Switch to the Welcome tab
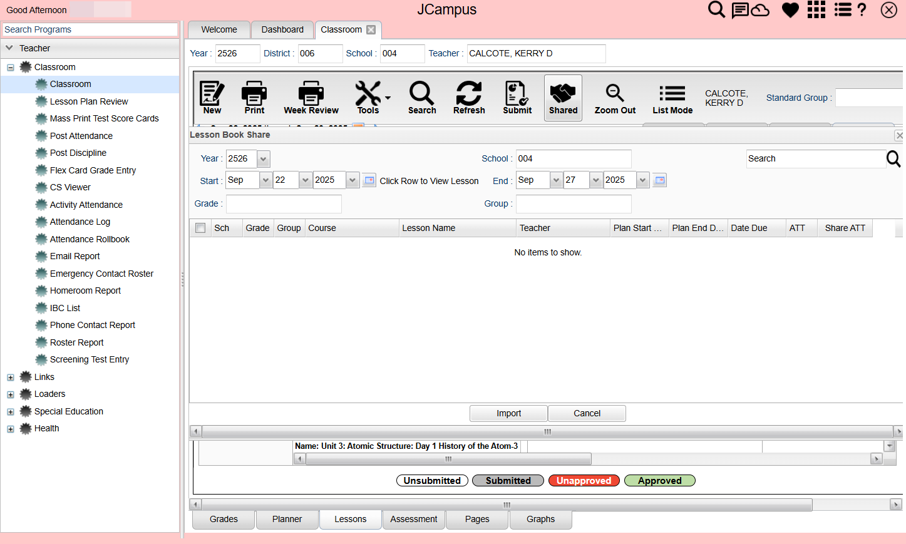906x544 pixels. point(219,29)
